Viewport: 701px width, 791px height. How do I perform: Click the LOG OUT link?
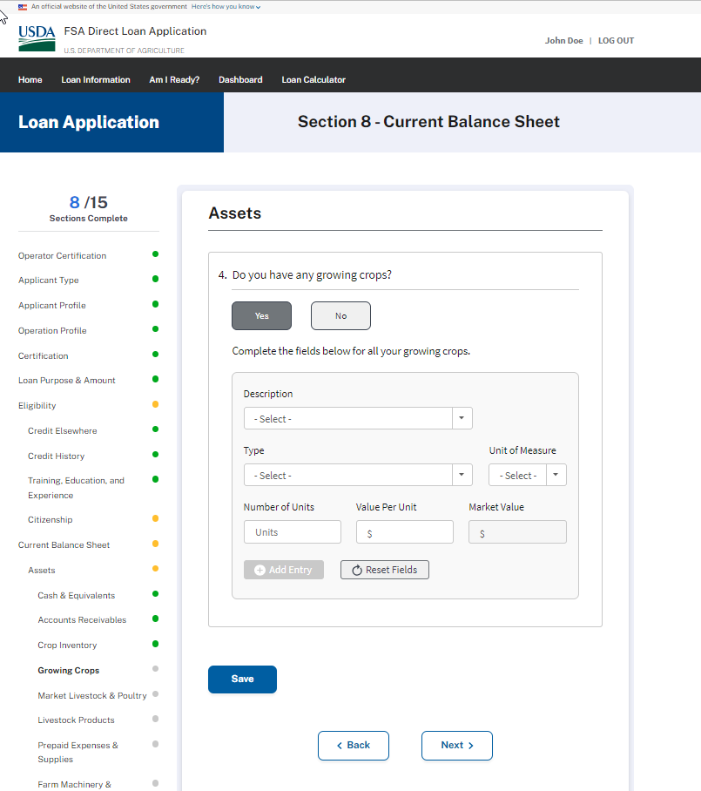(x=616, y=40)
